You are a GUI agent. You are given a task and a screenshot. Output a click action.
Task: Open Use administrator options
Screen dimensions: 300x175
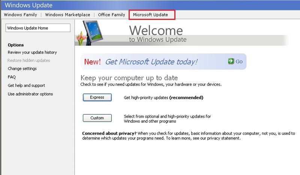point(30,94)
